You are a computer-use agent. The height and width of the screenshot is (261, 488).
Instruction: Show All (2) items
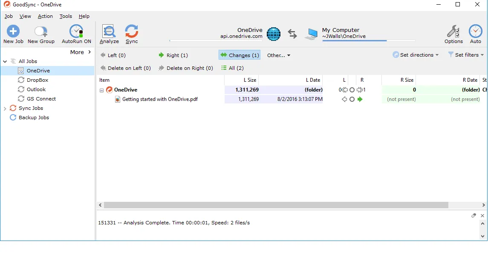tap(232, 68)
